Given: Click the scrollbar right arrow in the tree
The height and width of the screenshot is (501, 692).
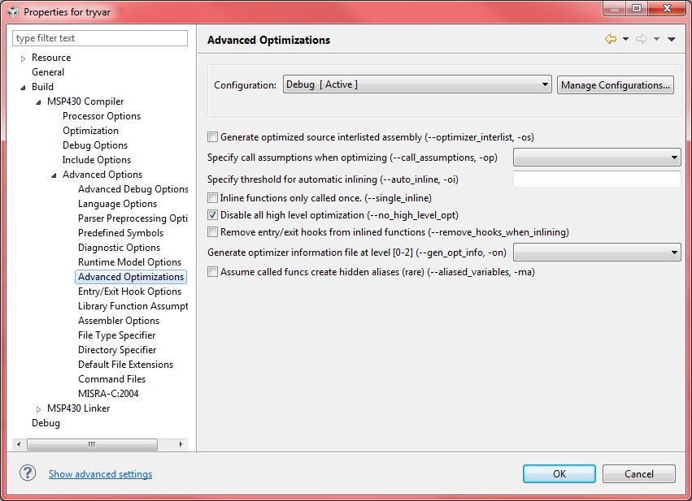Looking at the screenshot, I should [181, 444].
